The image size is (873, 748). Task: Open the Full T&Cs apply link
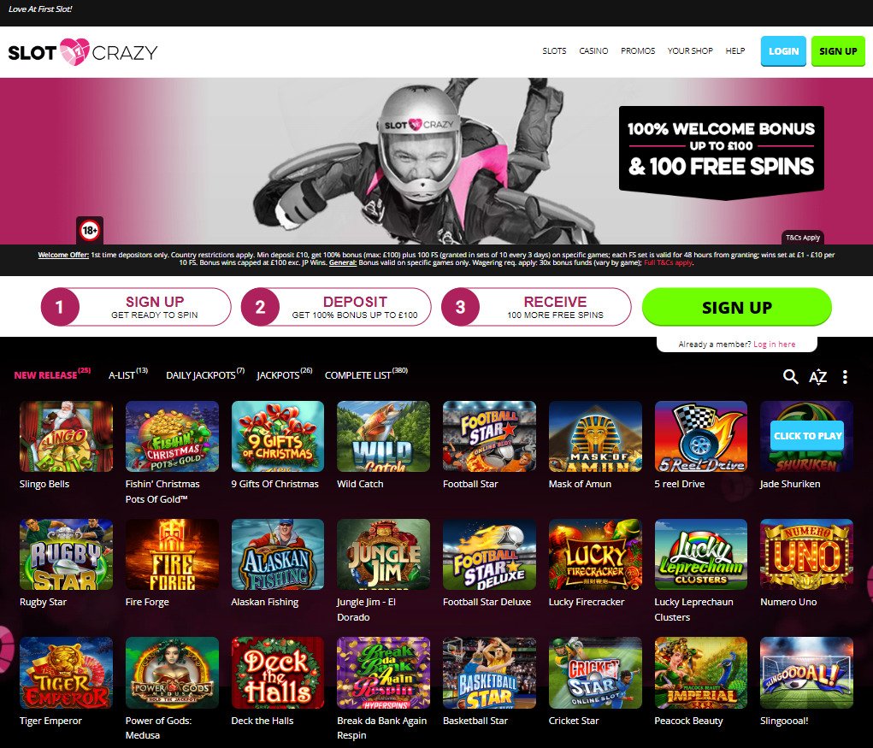pyautogui.click(x=668, y=262)
